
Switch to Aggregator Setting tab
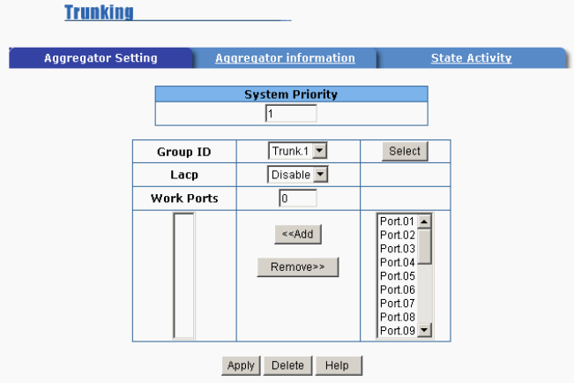pyautogui.click(x=101, y=58)
